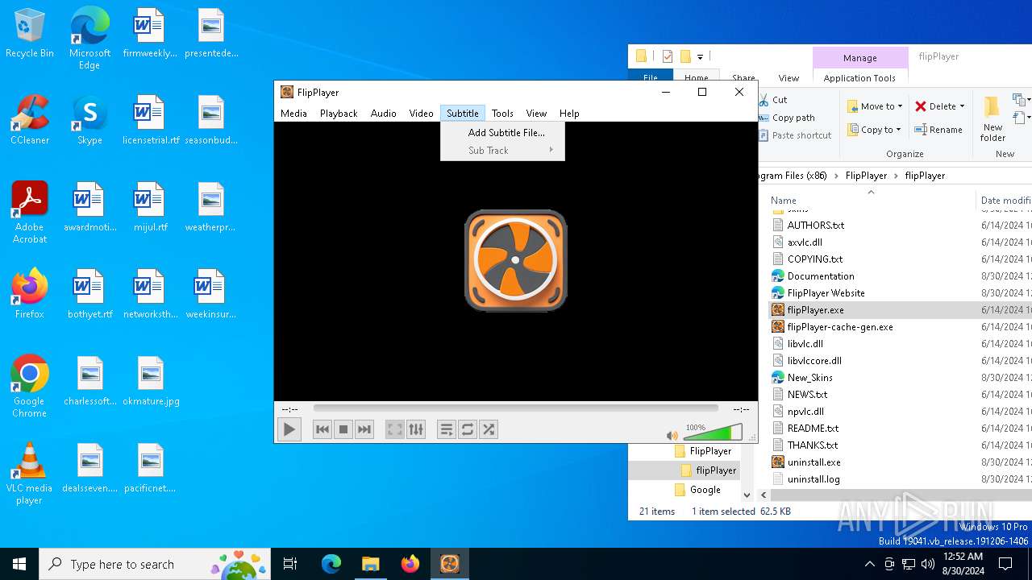Create a New folder in Explorer
Viewport: 1032px width, 580px height.
coord(992,119)
